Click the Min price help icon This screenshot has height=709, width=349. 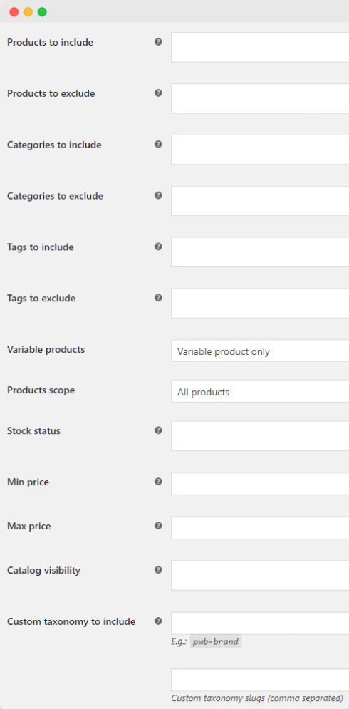coord(158,482)
